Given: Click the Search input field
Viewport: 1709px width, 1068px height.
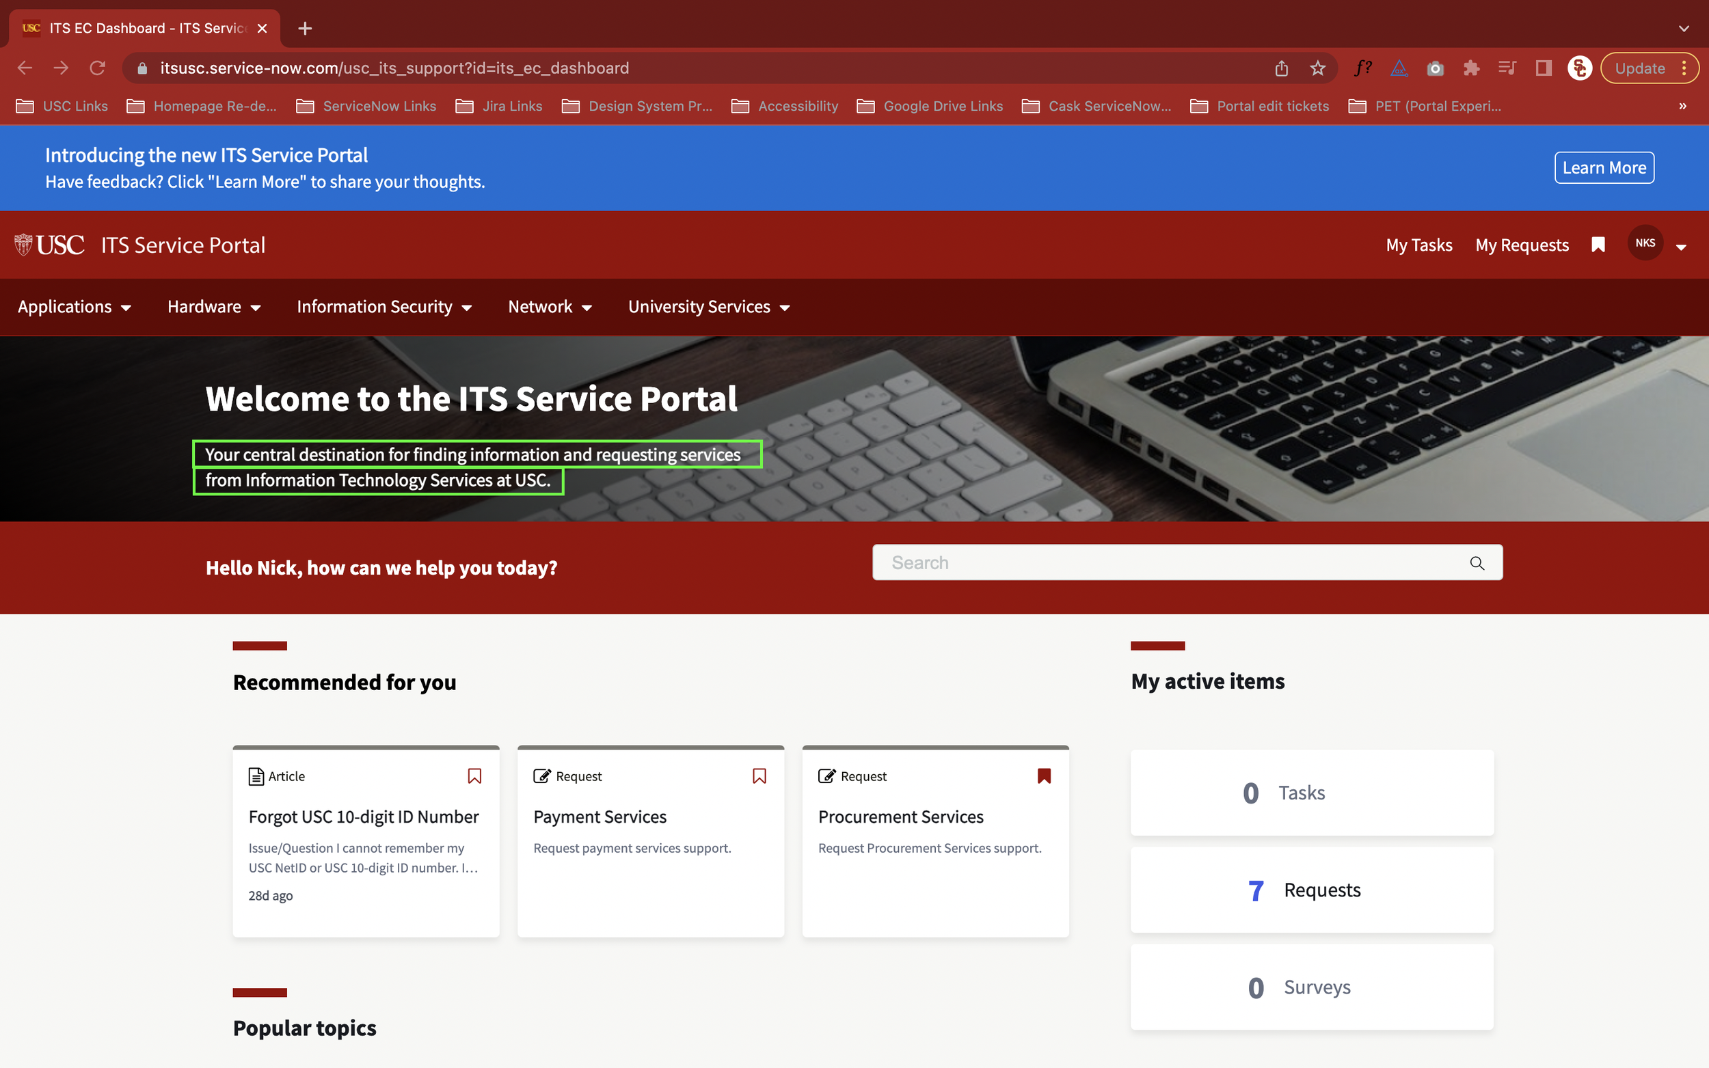Looking at the screenshot, I should [1166, 563].
